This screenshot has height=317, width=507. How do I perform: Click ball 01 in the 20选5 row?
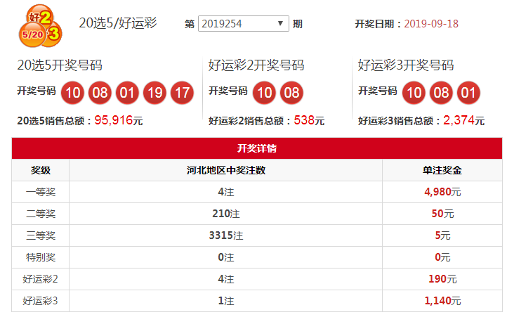pos(127,93)
